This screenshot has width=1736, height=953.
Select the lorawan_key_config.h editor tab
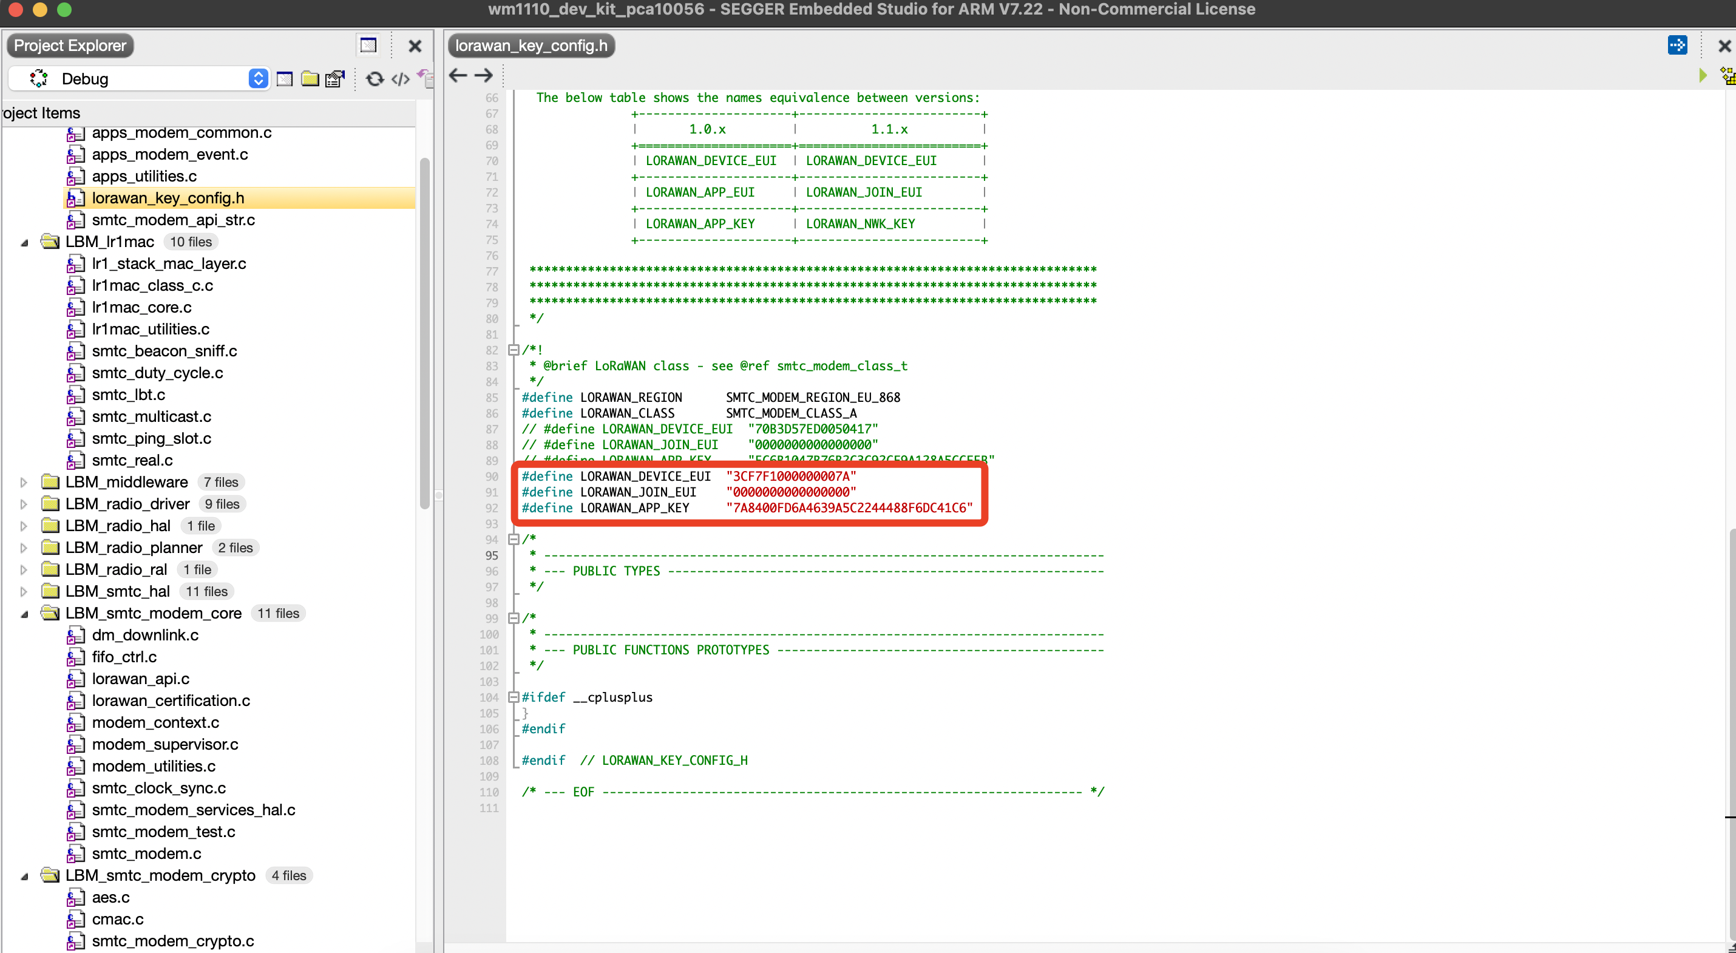tap(531, 45)
